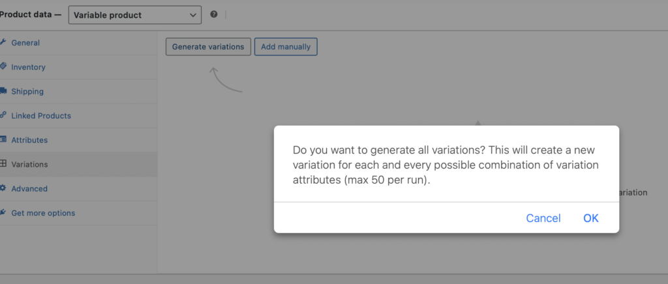Image resolution: width=668 pixels, height=284 pixels.
Task: Open the Variable product type dropdown
Action: pyautogui.click(x=134, y=14)
